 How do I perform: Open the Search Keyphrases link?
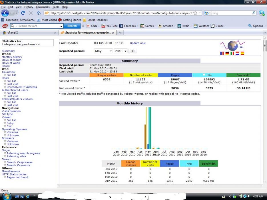(19, 162)
